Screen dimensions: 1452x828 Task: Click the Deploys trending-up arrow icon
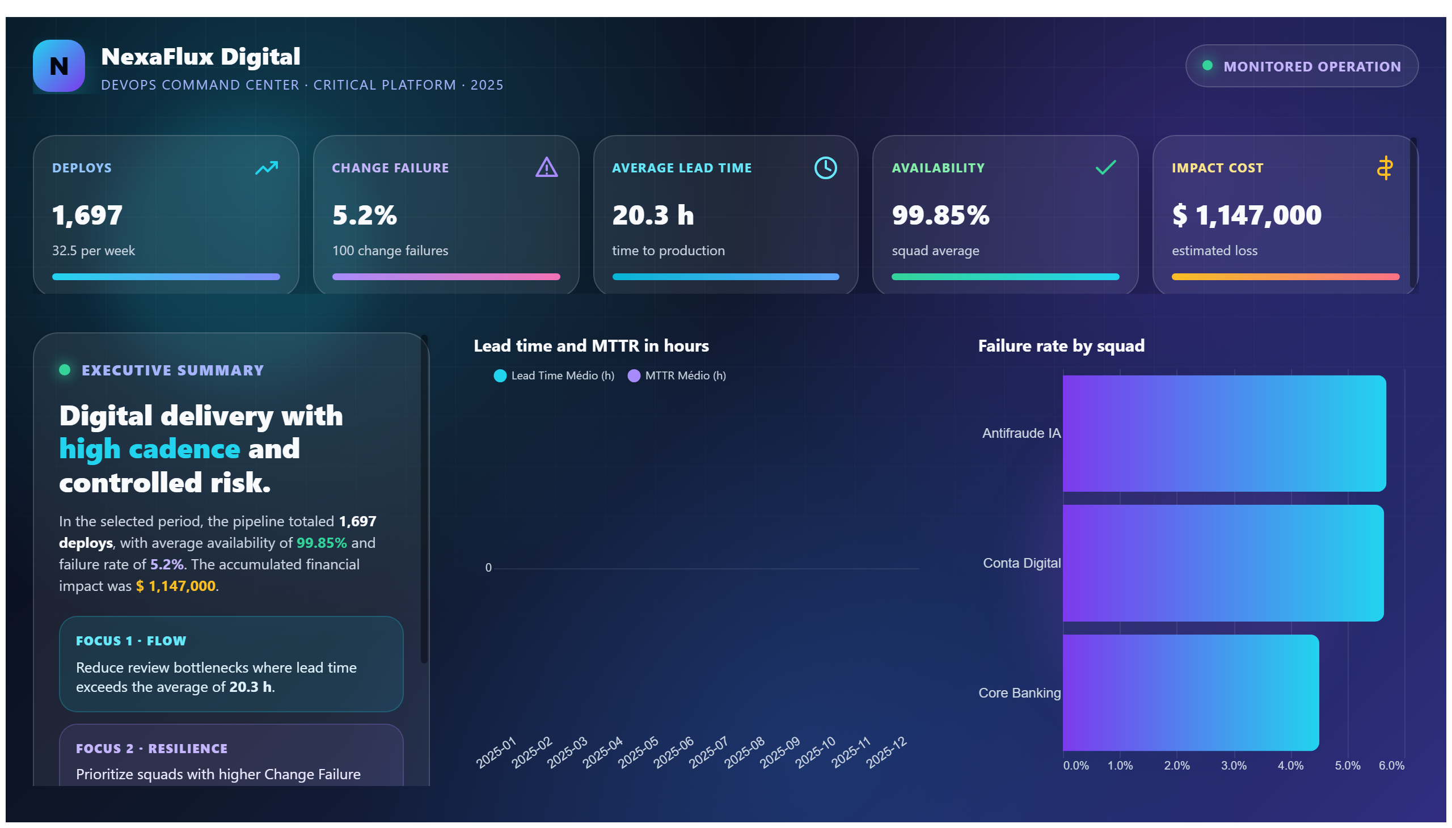pyautogui.click(x=266, y=168)
